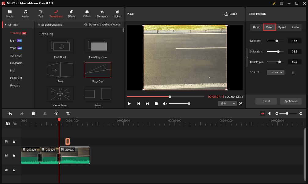Split clip with scissors tool
Screen dimensions: 308x184
(45, 113)
